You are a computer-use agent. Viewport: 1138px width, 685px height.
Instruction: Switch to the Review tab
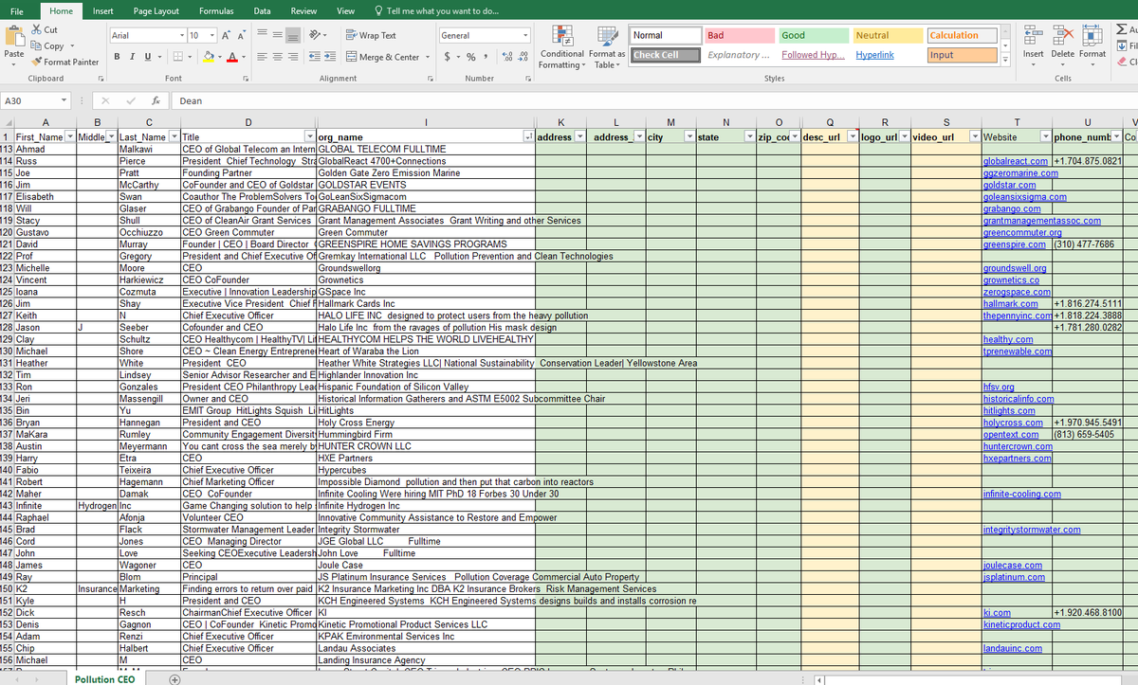coord(303,10)
